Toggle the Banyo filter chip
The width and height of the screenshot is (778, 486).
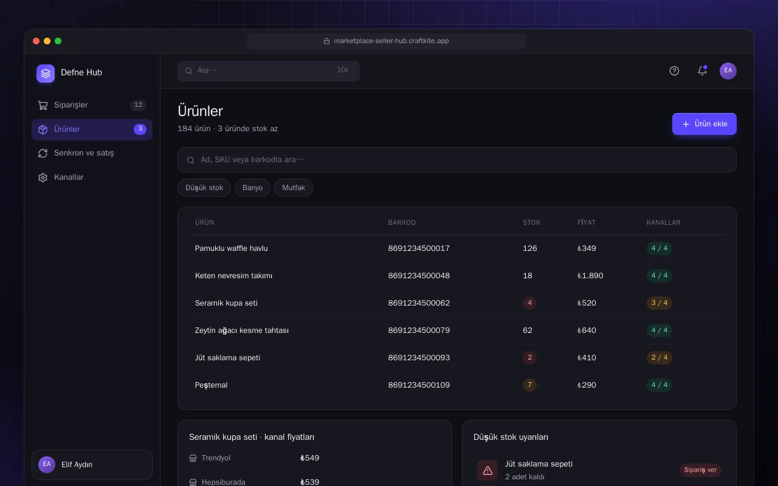point(252,188)
